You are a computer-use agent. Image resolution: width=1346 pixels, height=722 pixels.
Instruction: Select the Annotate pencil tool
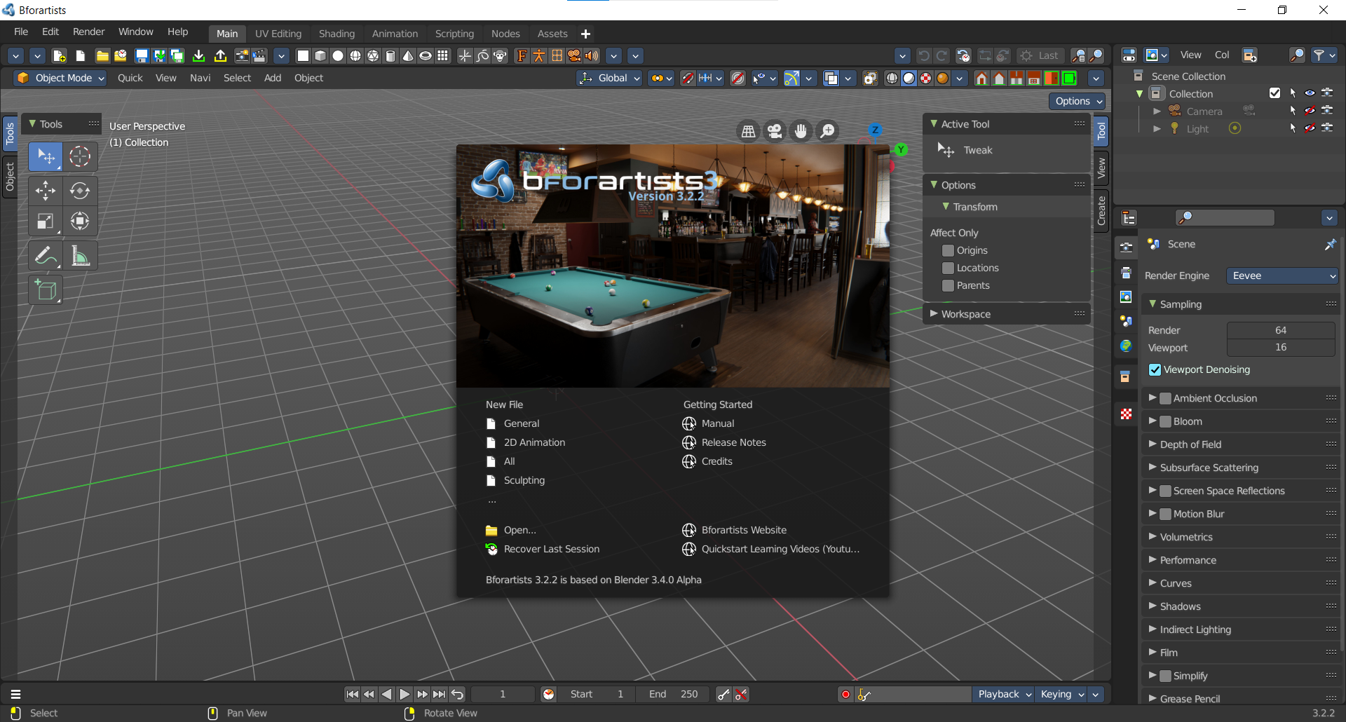tap(46, 256)
